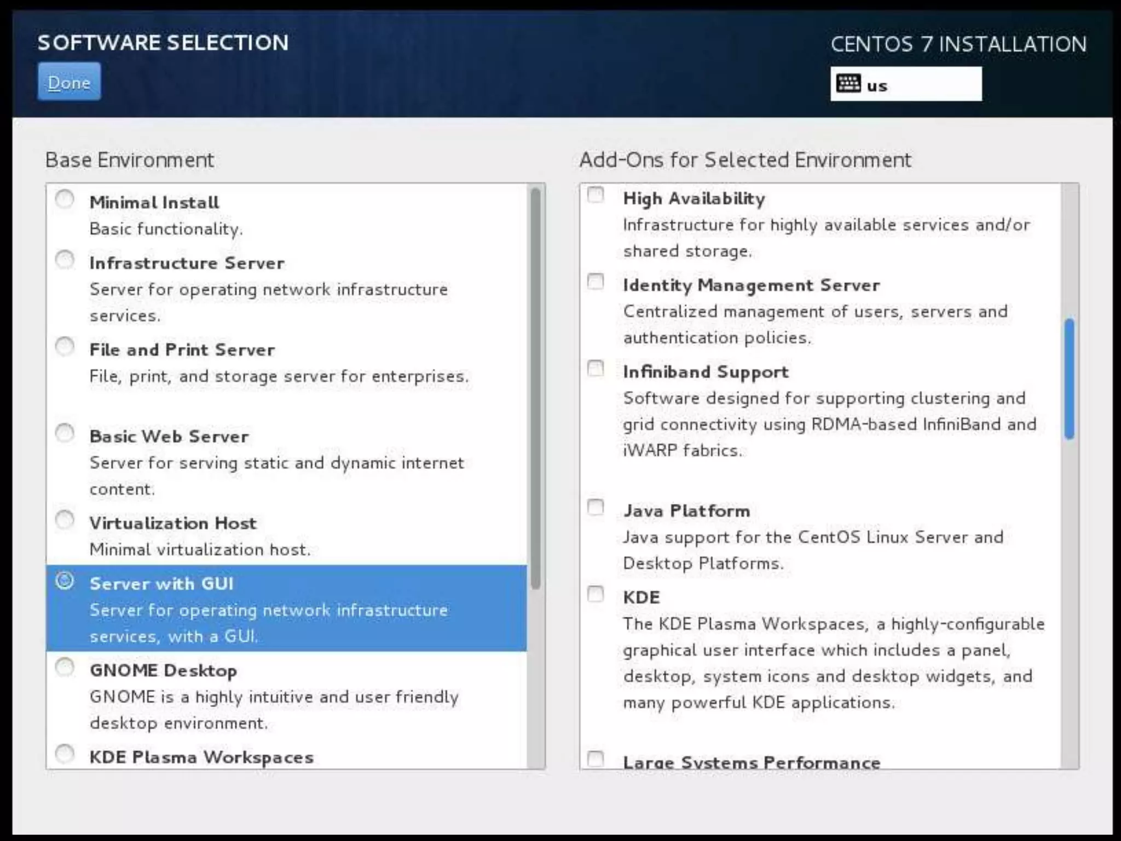Tick Large Systems Performance checkbox
The height and width of the screenshot is (841, 1121).
pos(596,759)
